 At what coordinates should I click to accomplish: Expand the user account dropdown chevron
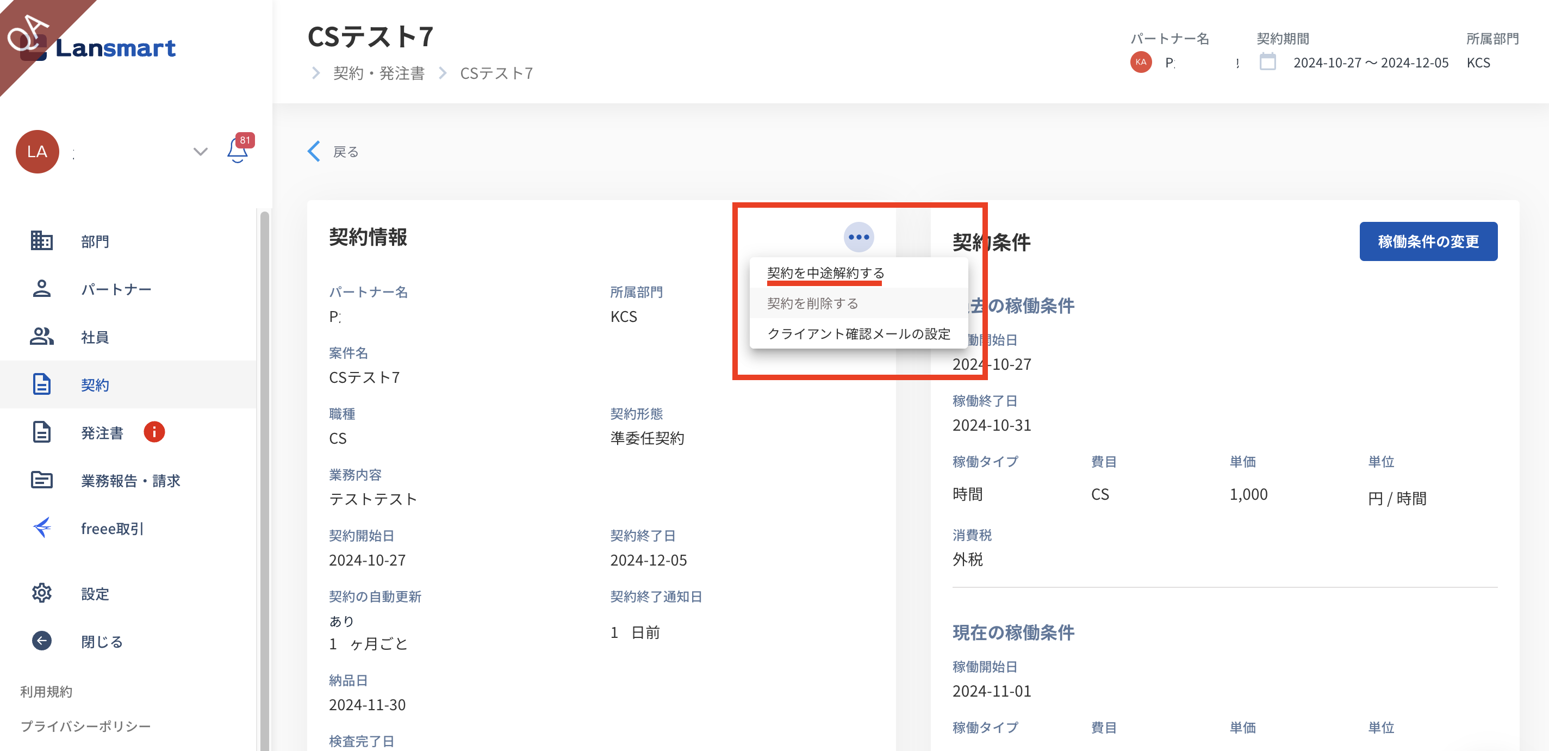pyautogui.click(x=200, y=152)
